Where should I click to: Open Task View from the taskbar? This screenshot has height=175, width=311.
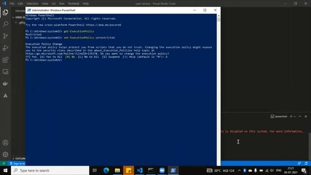[95, 171]
